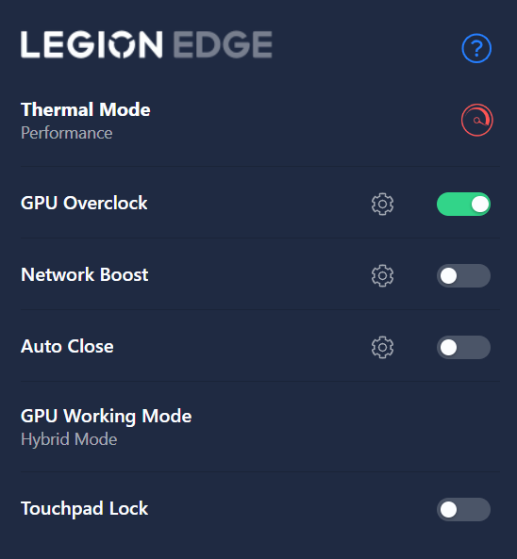517x559 pixels.
Task: Click the Network Boost label
Action: tap(85, 274)
